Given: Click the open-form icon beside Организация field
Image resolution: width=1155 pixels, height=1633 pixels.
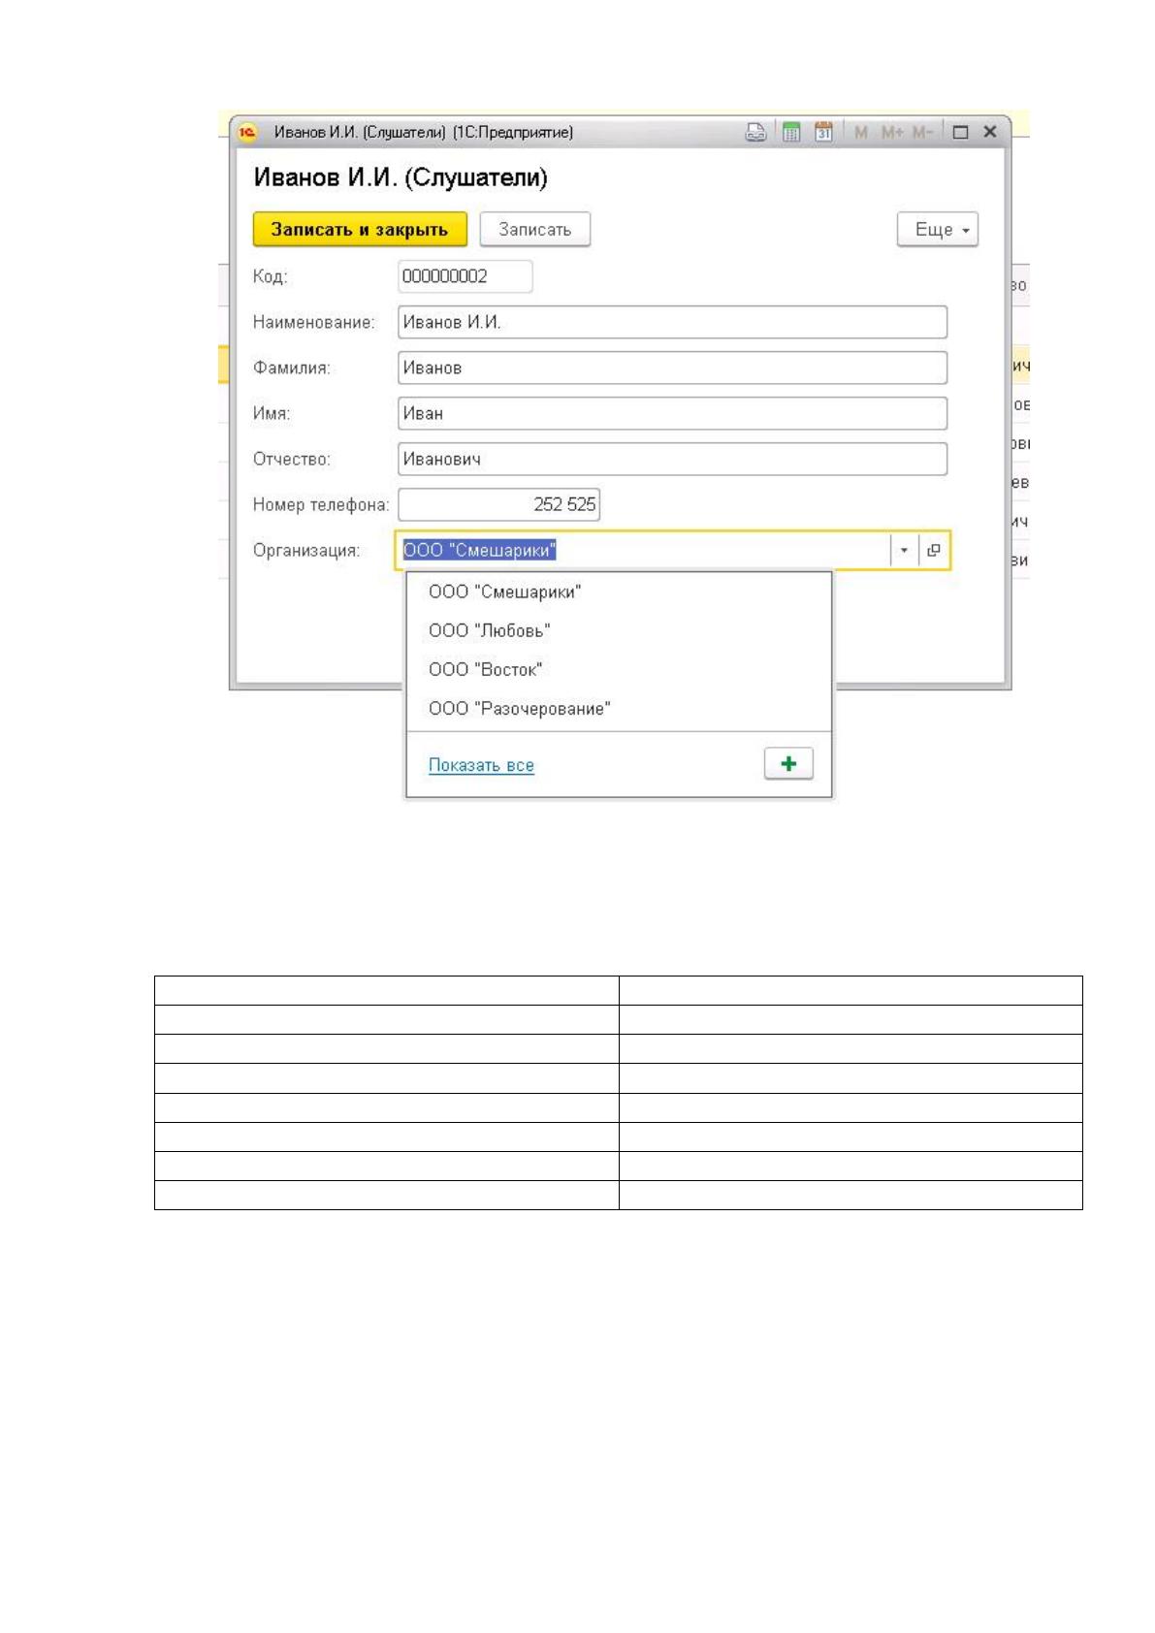Looking at the screenshot, I should point(933,550).
